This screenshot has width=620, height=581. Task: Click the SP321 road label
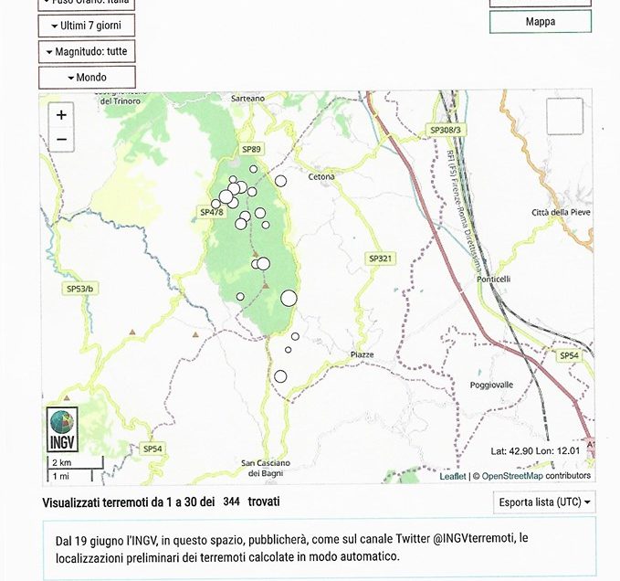(380, 259)
